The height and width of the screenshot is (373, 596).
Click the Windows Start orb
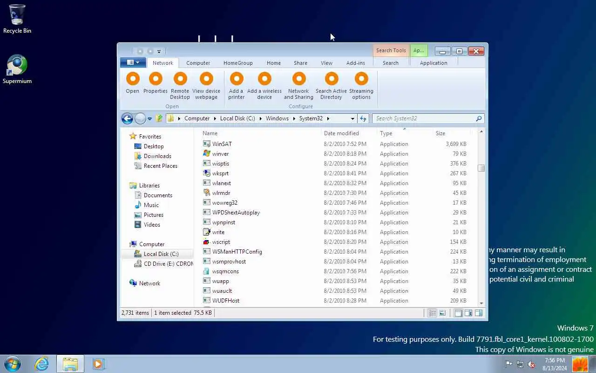pyautogui.click(x=13, y=364)
